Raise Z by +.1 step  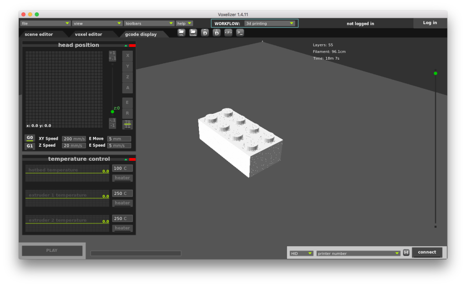[112, 58]
